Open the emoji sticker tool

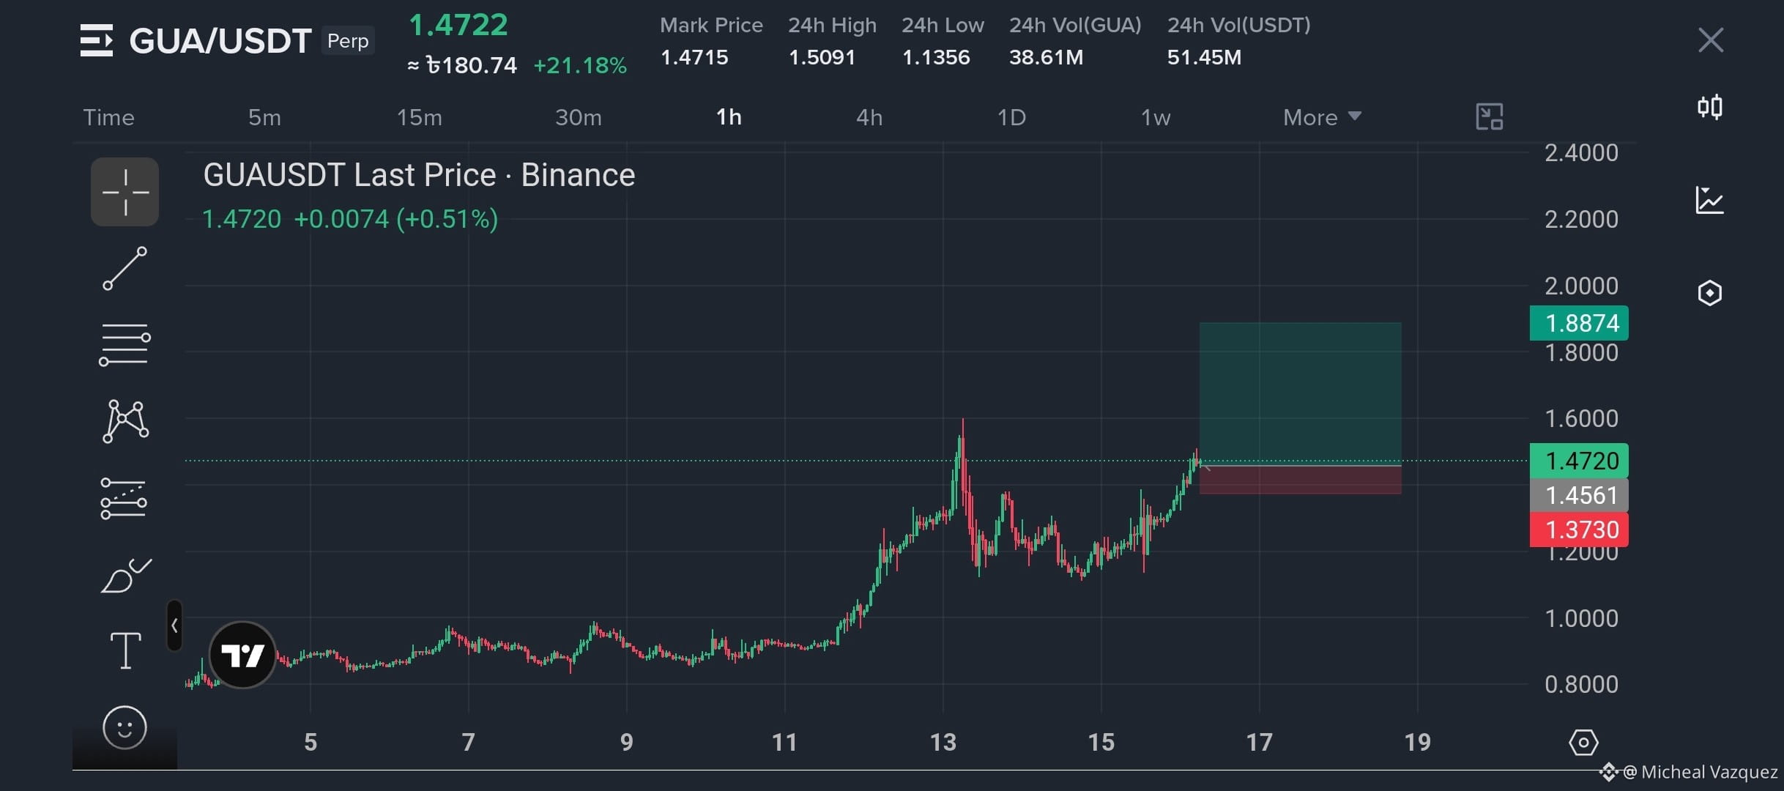(124, 727)
